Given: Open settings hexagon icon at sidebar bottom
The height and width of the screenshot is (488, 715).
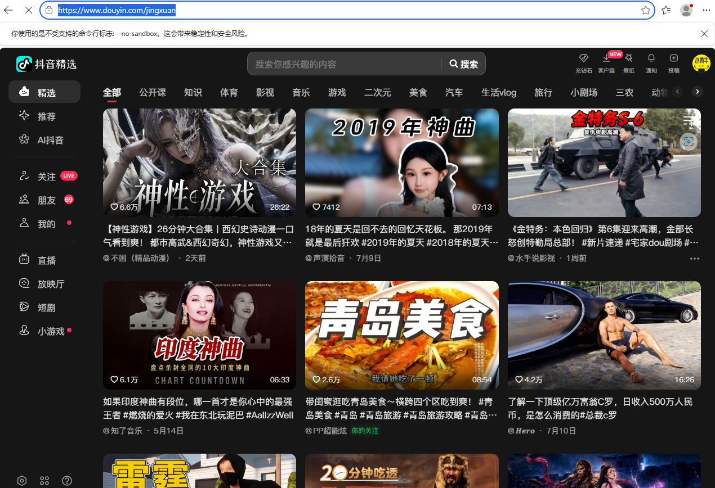Looking at the screenshot, I should pyautogui.click(x=22, y=481).
